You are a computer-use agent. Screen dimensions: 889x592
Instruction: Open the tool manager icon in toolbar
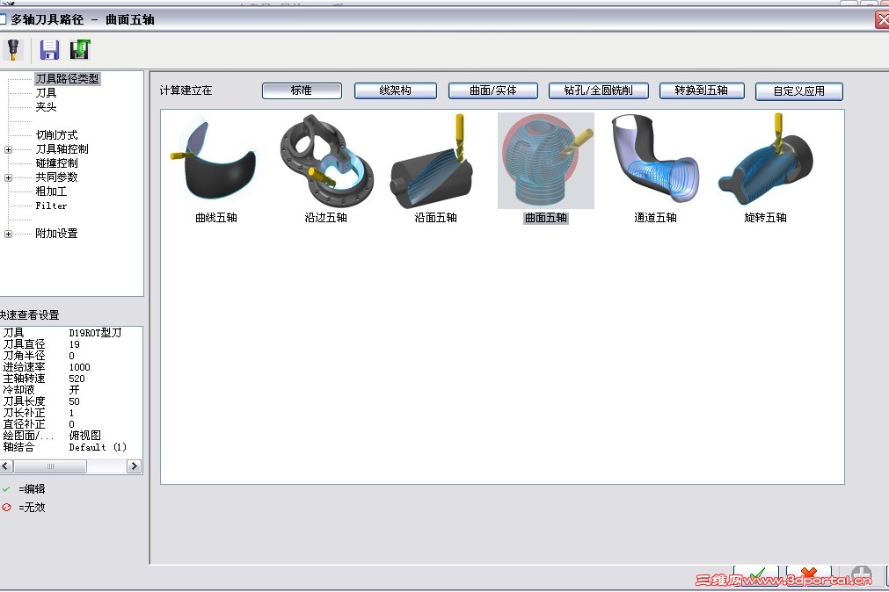(x=13, y=50)
